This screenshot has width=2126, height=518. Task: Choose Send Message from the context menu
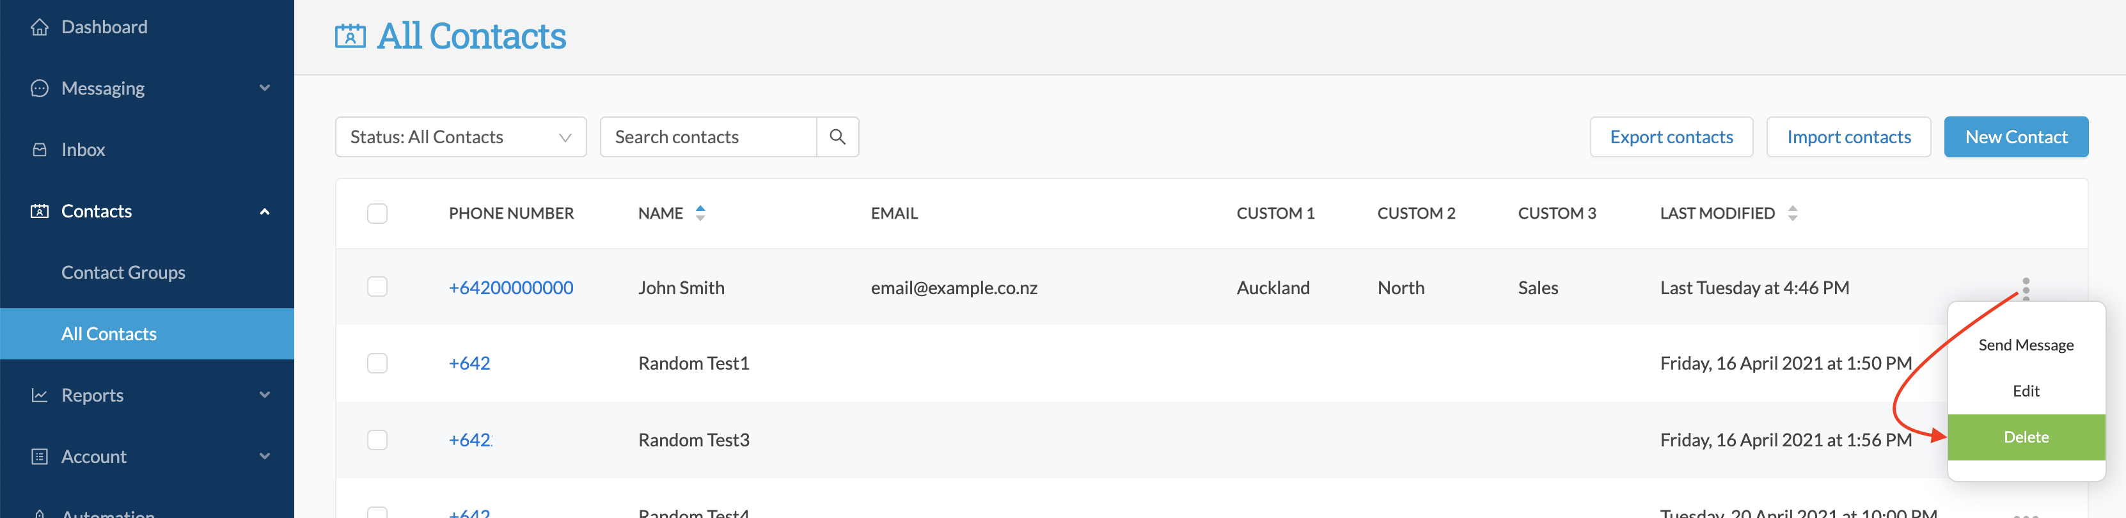point(2026,345)
